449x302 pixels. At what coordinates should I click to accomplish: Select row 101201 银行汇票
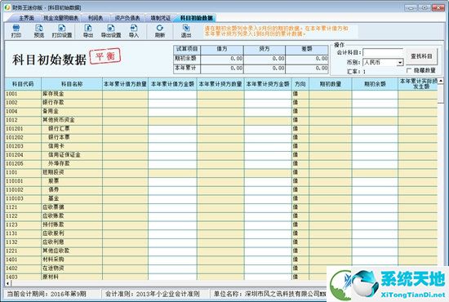pyautogui.click(x=221, y=129)
